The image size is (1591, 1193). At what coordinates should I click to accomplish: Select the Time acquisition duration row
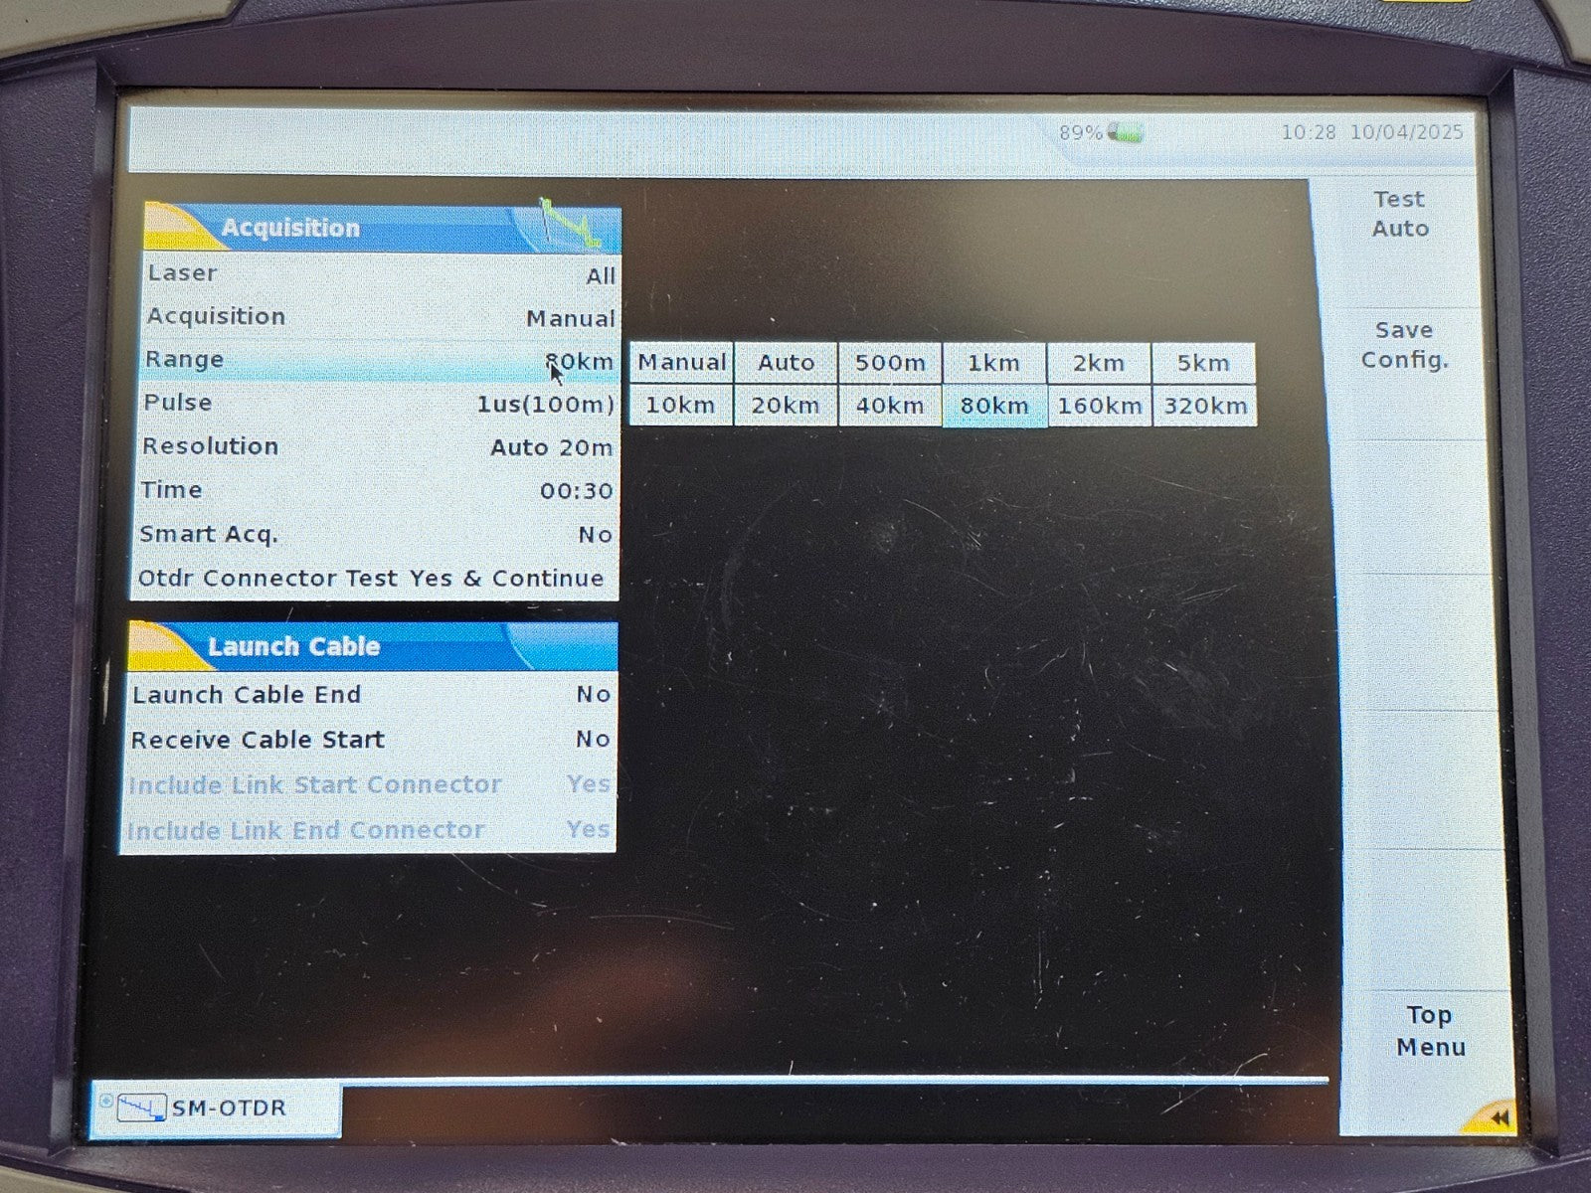[x=376, y=491]
